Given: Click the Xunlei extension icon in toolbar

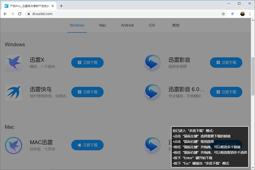Looking at the screenshot, I should point(233,14).
